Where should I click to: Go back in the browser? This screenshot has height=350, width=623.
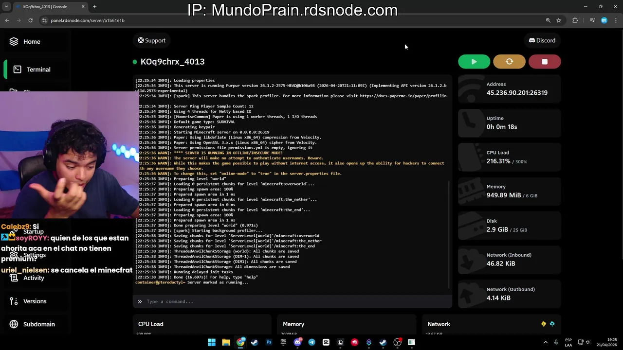7,20
